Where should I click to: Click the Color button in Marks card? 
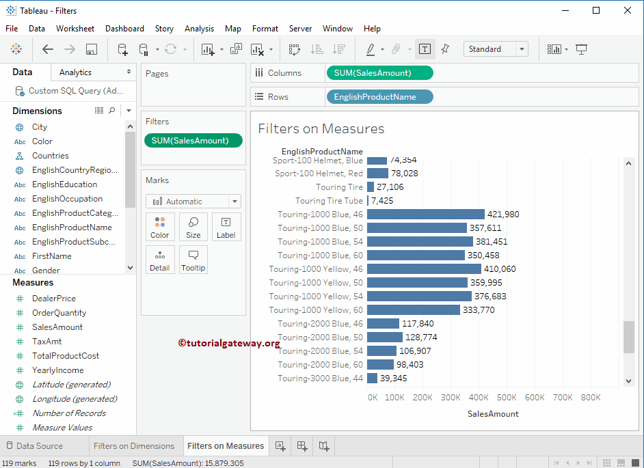pyautogui.click(x=160, y=227)
